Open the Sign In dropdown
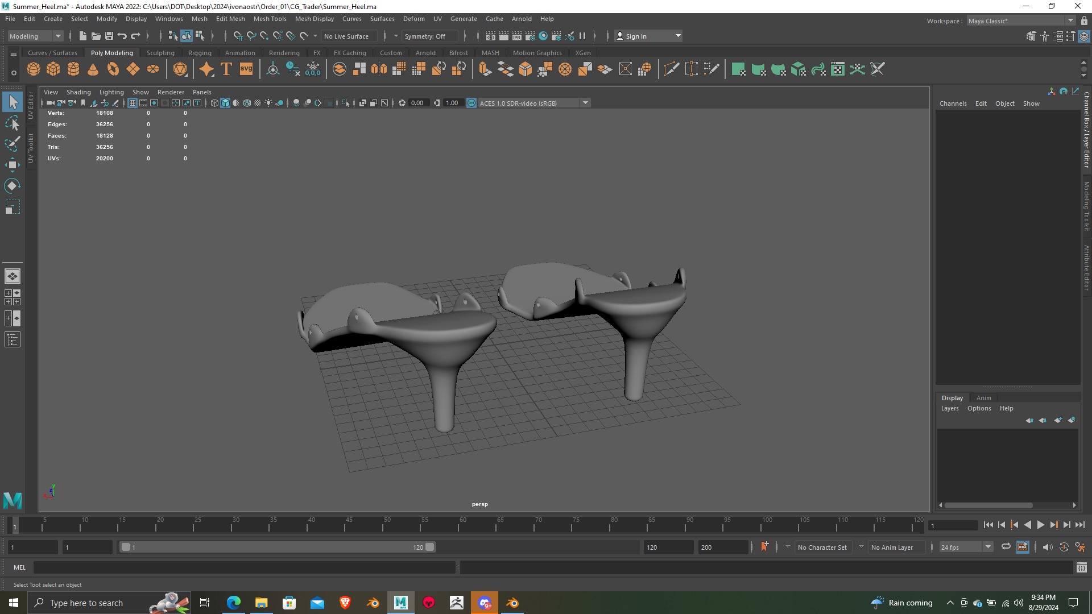 tap(648, 36)
